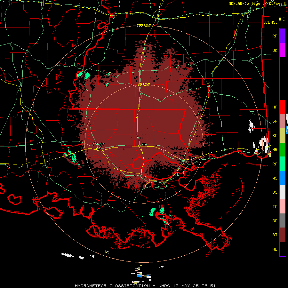Click the magenta UK color swatch
This screenshot has height=288, width=288.
pyautogui.click(x=283, y=50)
